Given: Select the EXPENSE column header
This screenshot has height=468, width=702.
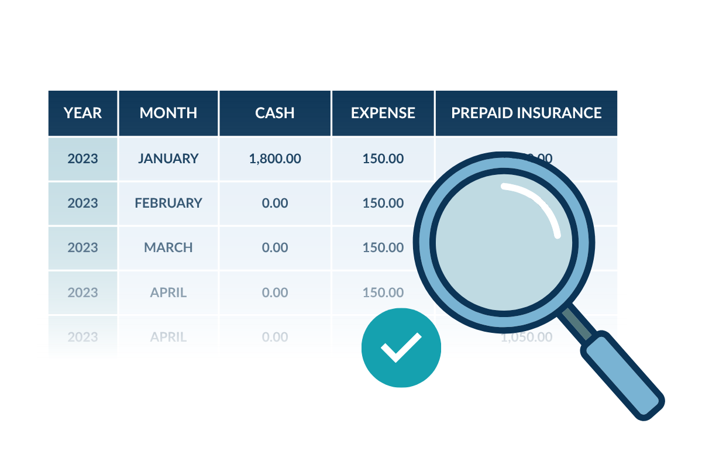Looking at the screenshot, I should 383,113.
